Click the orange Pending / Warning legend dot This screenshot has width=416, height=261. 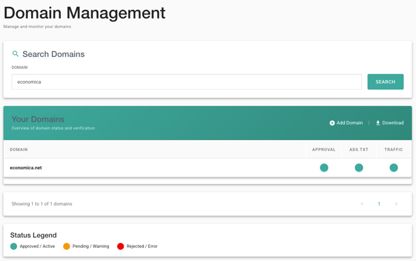coord(66,246)
